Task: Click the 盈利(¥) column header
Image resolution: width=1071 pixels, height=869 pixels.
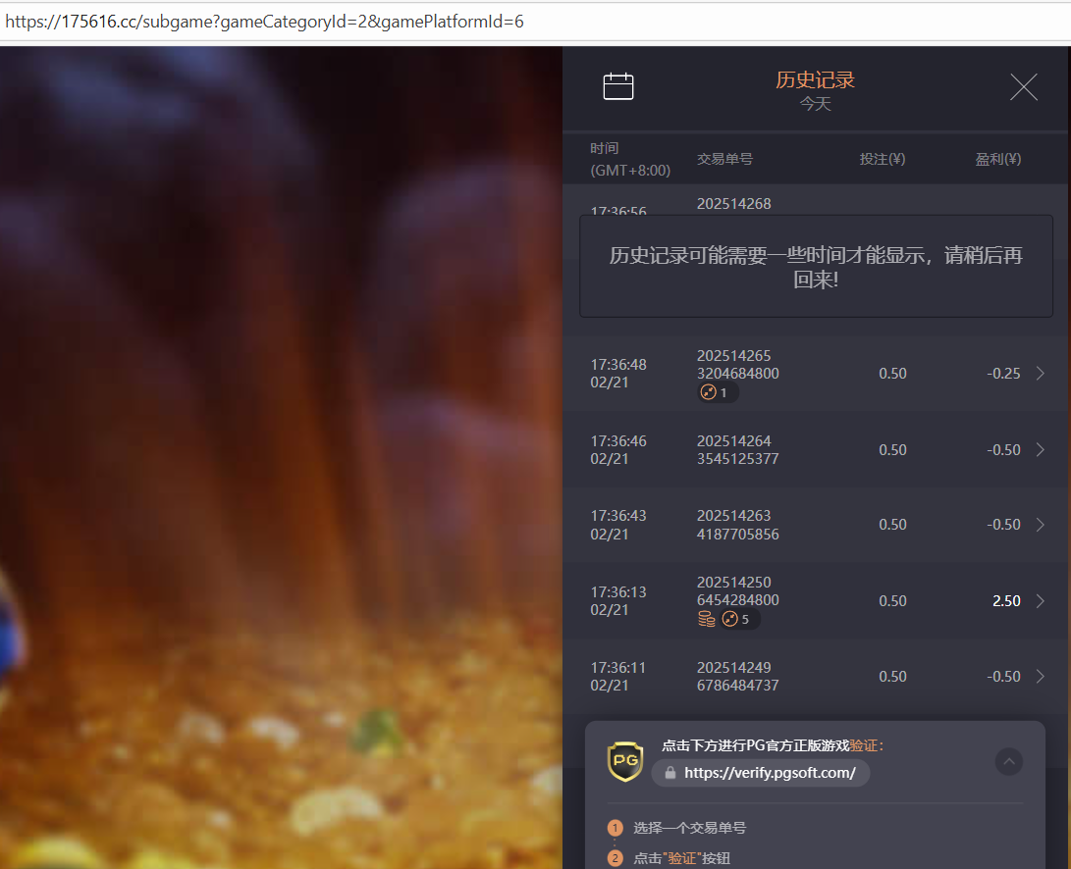Action: click(997, 159)
